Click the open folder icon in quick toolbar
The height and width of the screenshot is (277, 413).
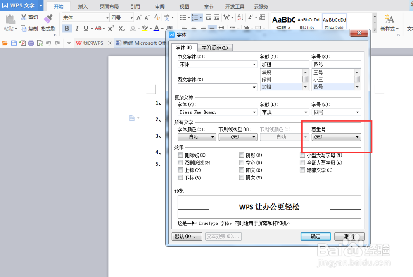pyautogui.click(x=5, y=43)
